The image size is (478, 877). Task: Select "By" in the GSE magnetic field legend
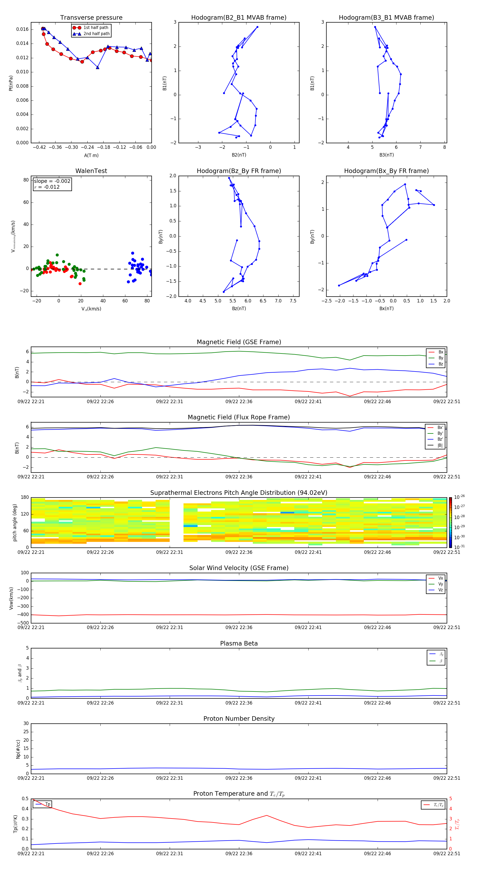point(436,358)
